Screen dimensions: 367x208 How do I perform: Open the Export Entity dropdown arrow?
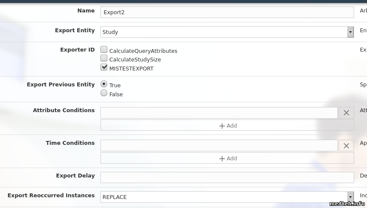pyautogui.click(x=350, y=32)
